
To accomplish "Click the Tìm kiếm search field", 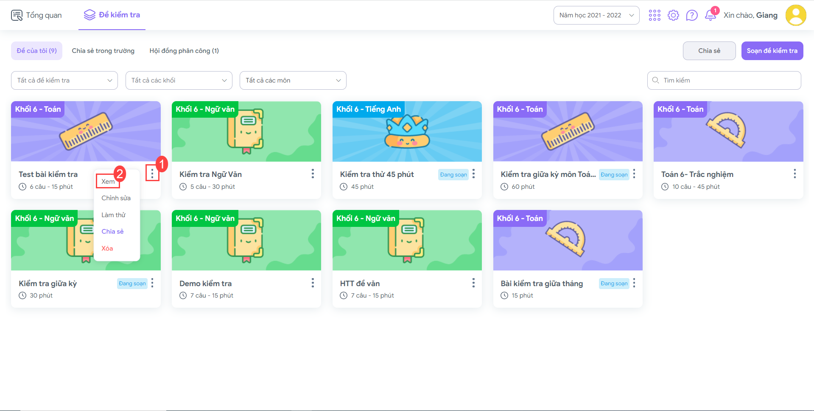I will point(724,80).
